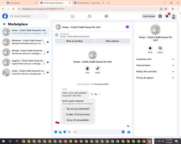The width and height of the screenshot is (181, 144).
Task: Reply to Imran's message
Action: point(96,94)
